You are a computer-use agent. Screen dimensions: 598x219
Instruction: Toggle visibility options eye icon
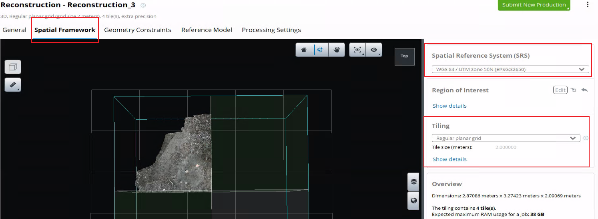pyautogui.click(x=374, y=50)
